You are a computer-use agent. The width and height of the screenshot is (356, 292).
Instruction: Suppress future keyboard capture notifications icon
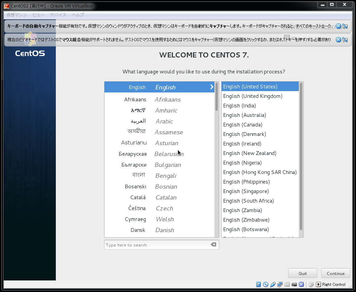click(345, 26)
